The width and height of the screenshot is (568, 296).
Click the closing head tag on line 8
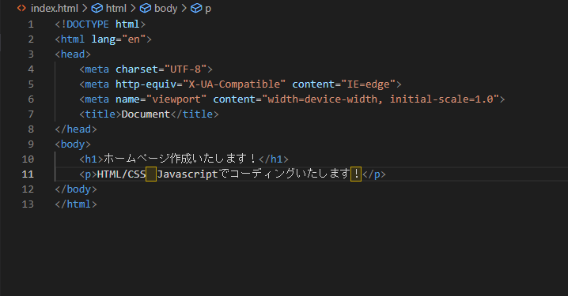[76, 129]
